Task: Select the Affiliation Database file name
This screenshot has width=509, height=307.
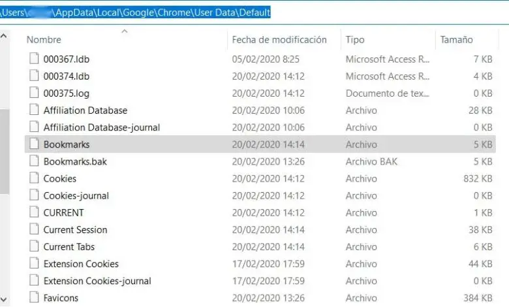Action: pos(85,110)
